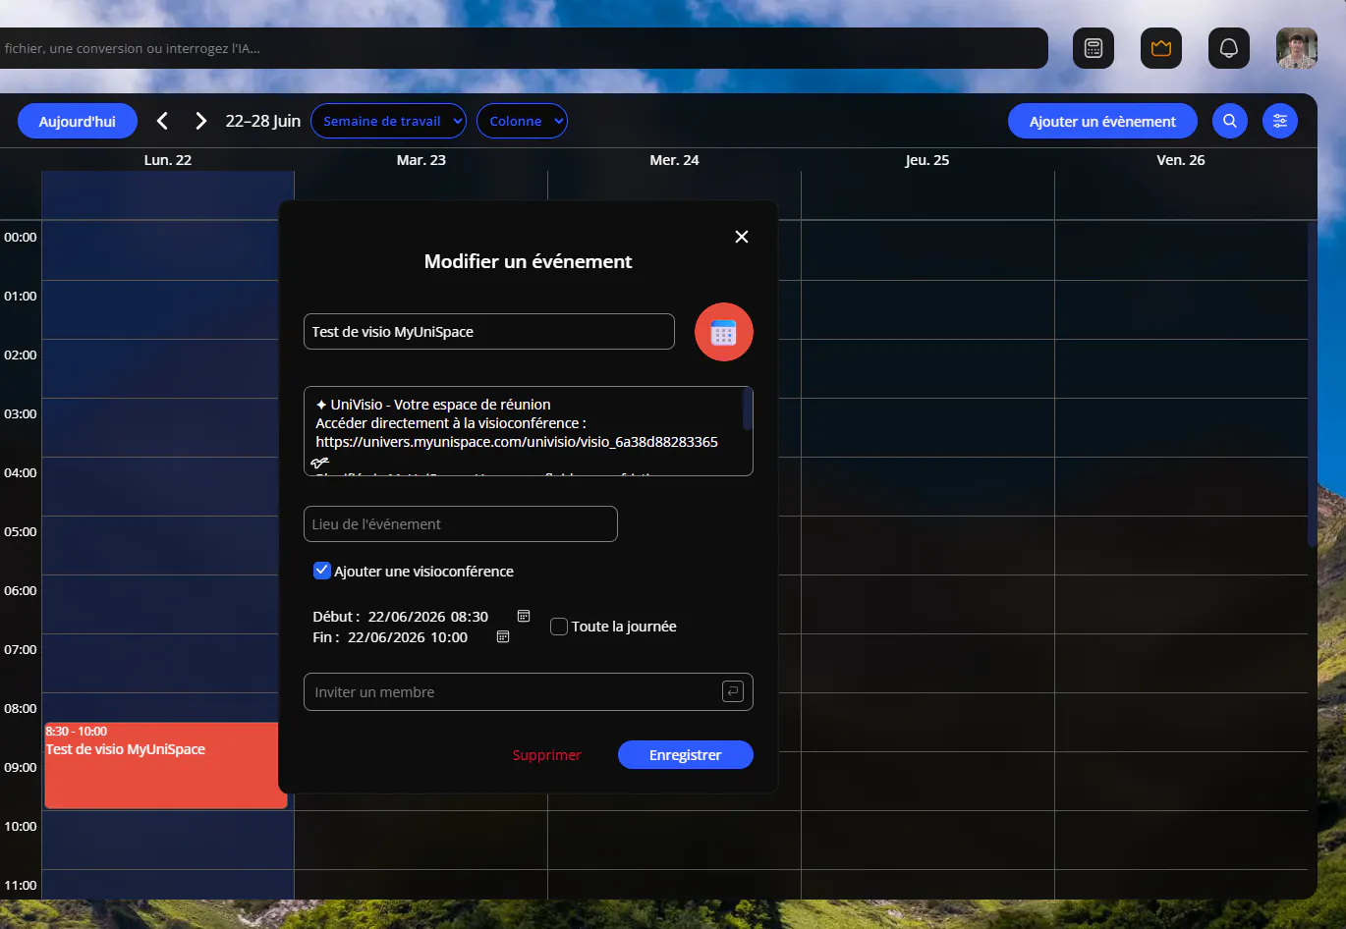Click the univisio link in description
This screenshot has height=929, width=1346.
[517, 442]
